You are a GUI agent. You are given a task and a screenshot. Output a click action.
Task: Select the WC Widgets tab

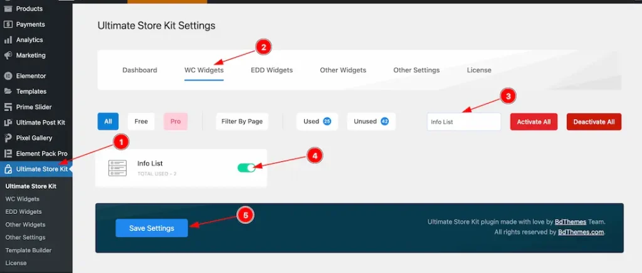(x=204, y=70)
